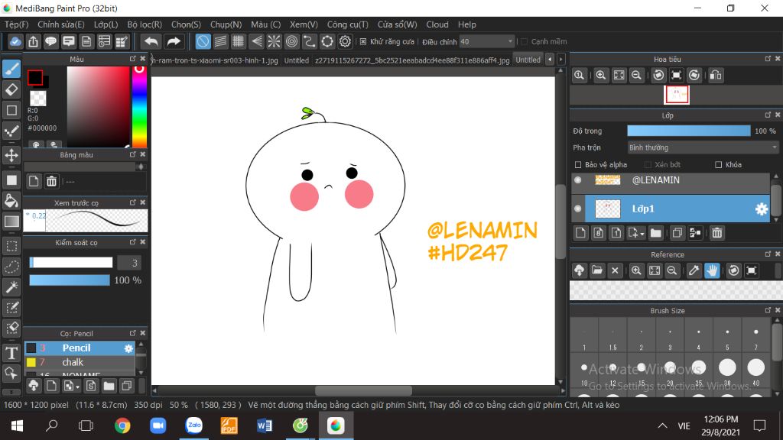The height and width of the screenshot is (440, 783).
Task: Click the brush size value field
Action: [128, 263]
